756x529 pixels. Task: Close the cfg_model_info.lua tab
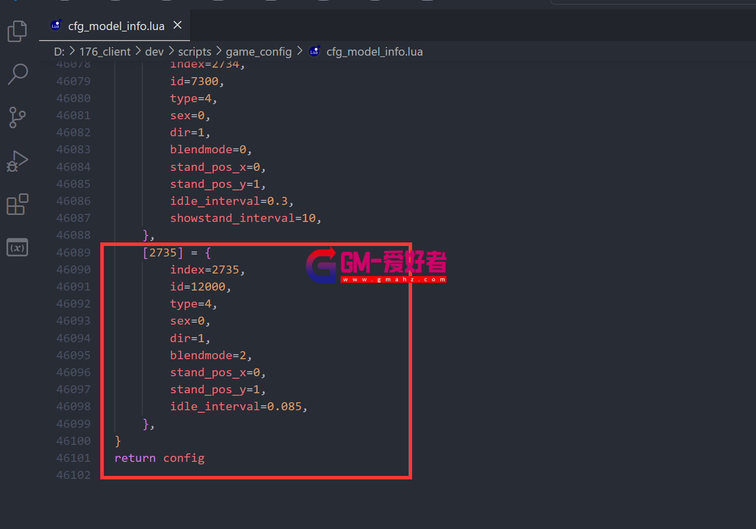click(x=177, y=25)
